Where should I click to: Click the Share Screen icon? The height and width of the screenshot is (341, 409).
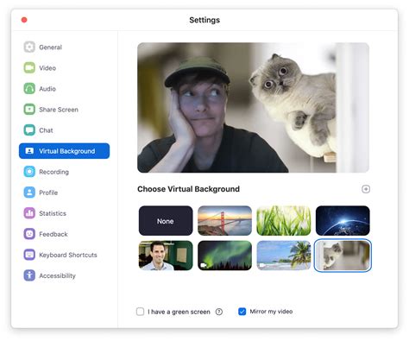click(29, 110)
